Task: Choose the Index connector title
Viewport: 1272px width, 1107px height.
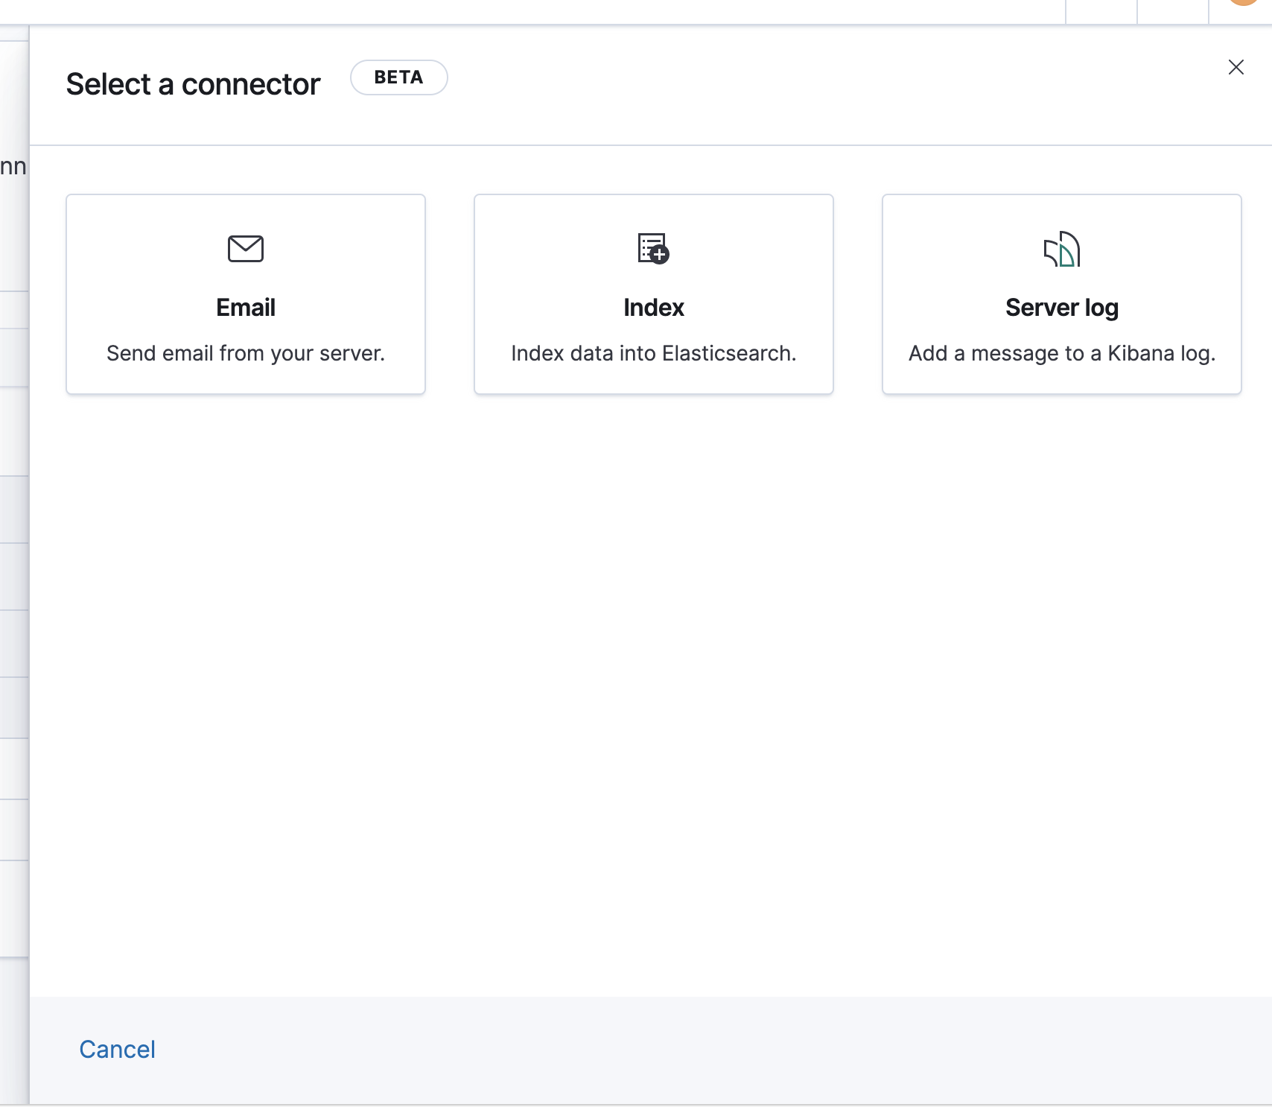Action: pos(654,308)
